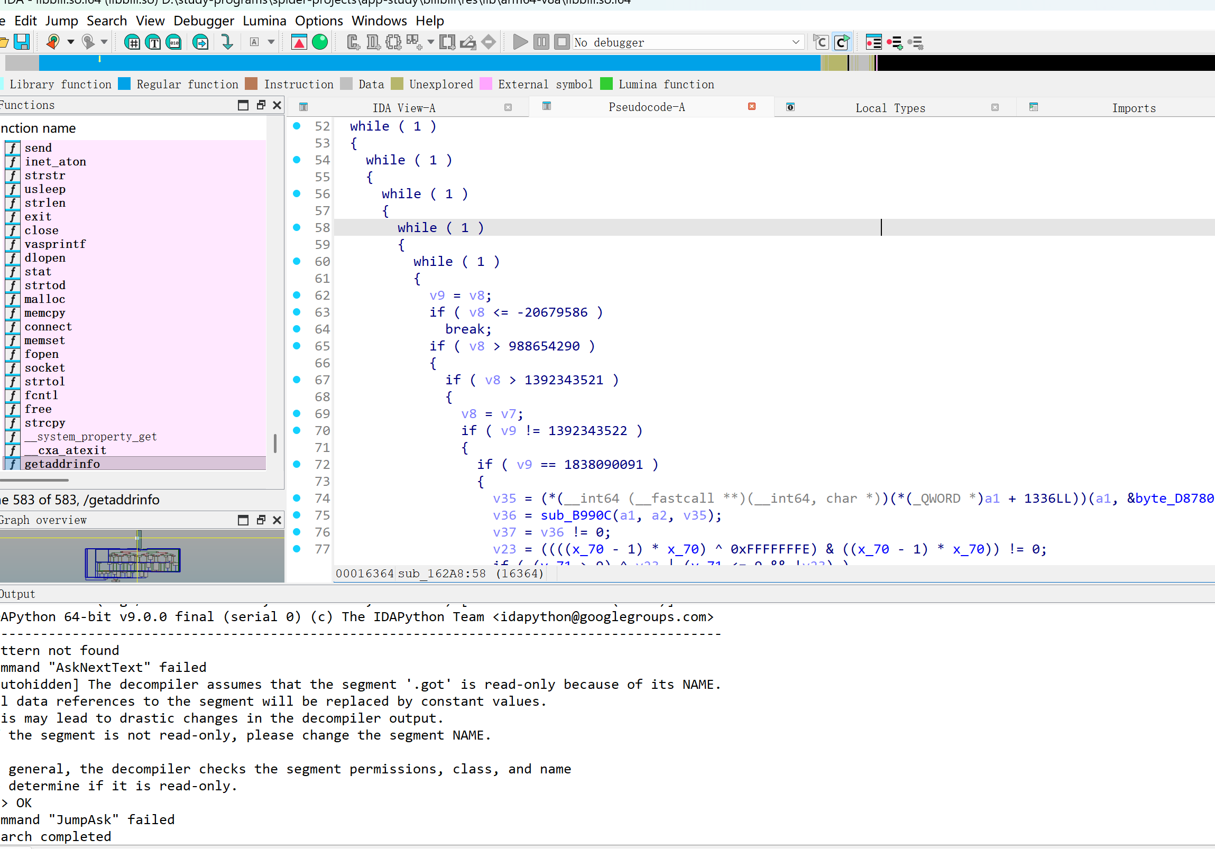Click the delete breakpoint icon

(916, 42)
